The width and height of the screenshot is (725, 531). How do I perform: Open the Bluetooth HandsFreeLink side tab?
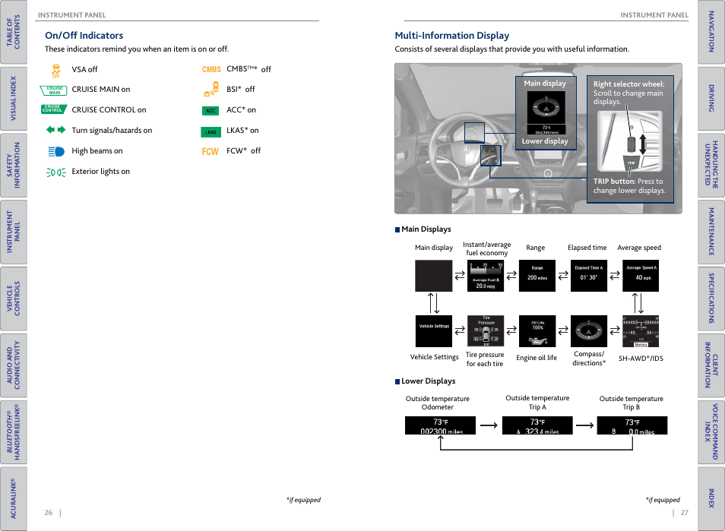13,431
